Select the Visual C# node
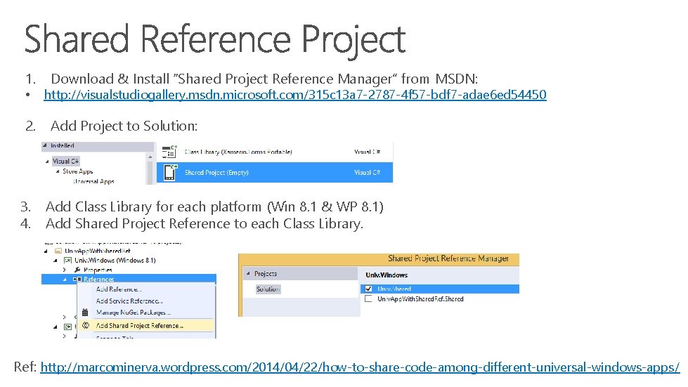The image size is (688, 387). 65,161
